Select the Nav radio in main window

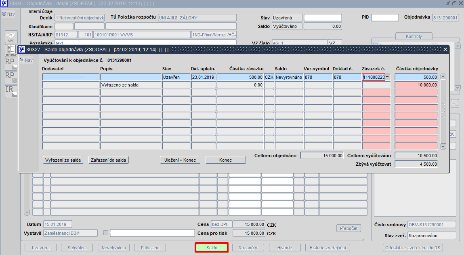point(4,14)
